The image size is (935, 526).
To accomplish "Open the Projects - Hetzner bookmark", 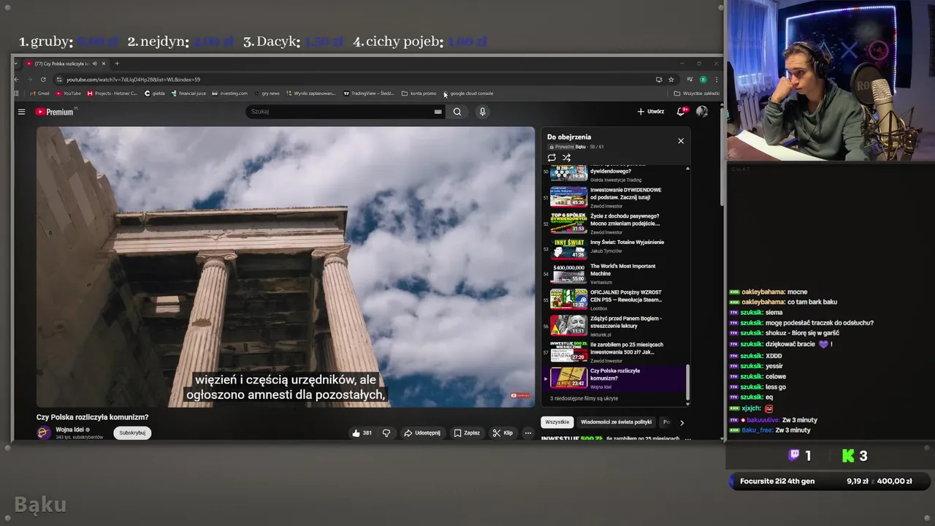I will 112,94.
